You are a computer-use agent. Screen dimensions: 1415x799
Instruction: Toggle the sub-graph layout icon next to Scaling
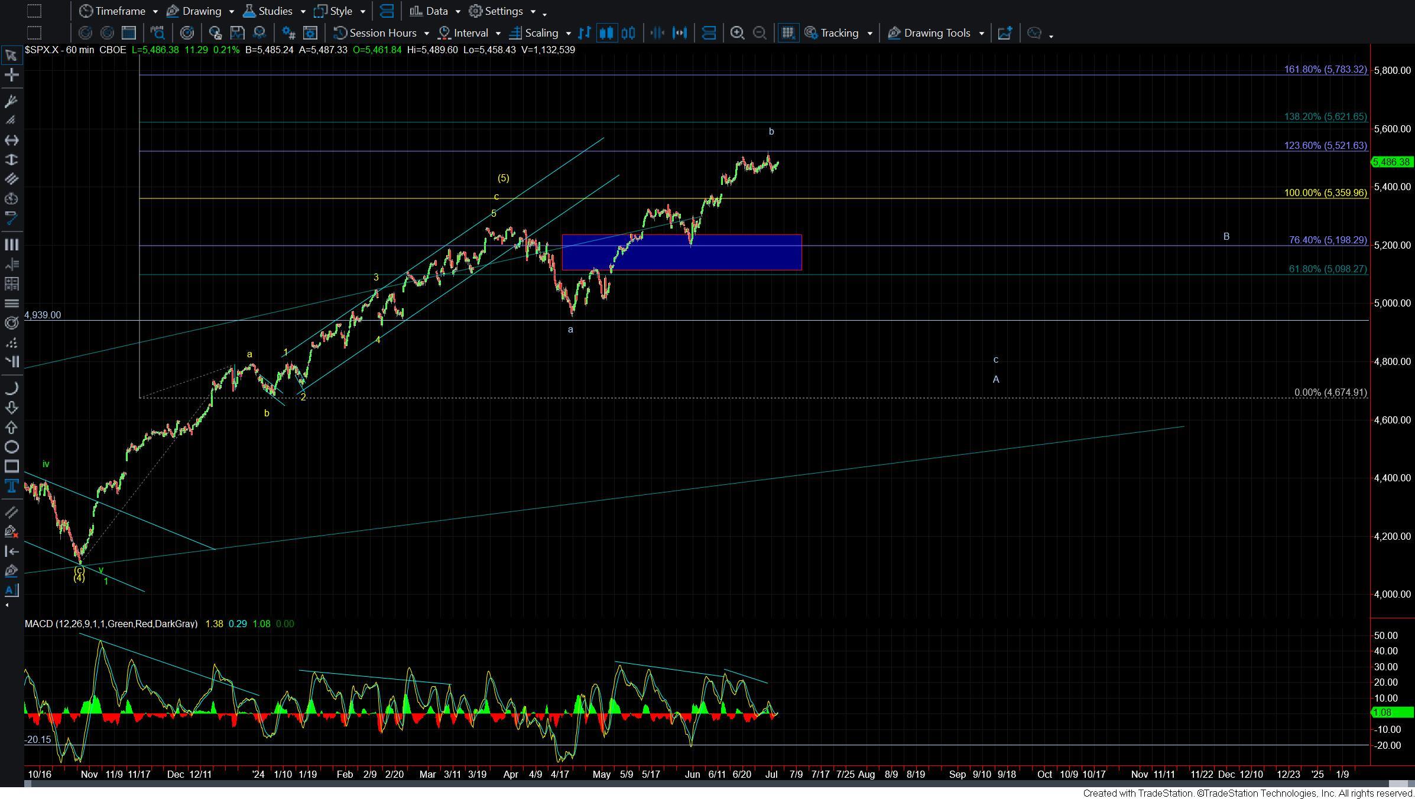point(709,33)
